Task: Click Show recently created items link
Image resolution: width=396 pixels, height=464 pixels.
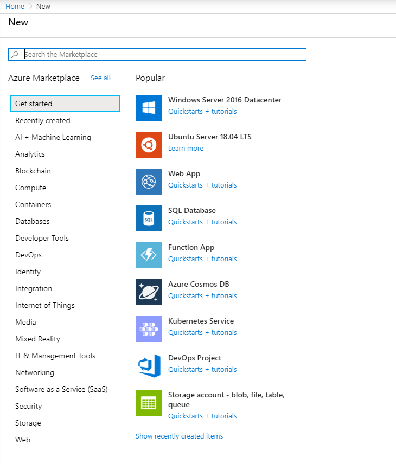Action: coord(179,436)
